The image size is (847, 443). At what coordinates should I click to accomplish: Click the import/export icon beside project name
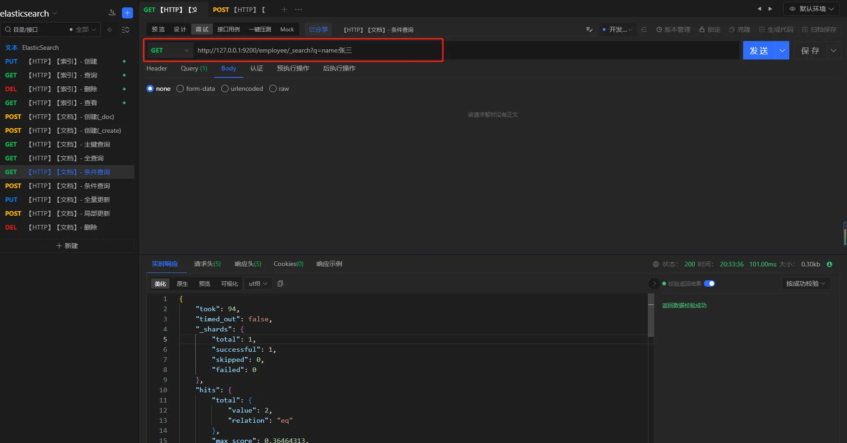click(112, 13)
